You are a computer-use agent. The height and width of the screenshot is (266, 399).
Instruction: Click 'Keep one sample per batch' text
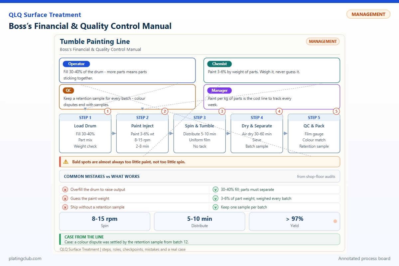pyautogui.click(x=244, y=207)
